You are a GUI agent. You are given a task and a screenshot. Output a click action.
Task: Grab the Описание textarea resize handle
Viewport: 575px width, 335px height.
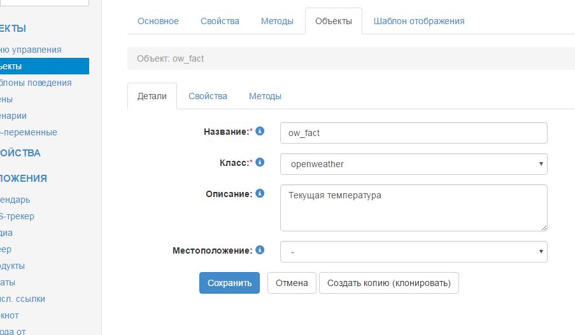544,227
